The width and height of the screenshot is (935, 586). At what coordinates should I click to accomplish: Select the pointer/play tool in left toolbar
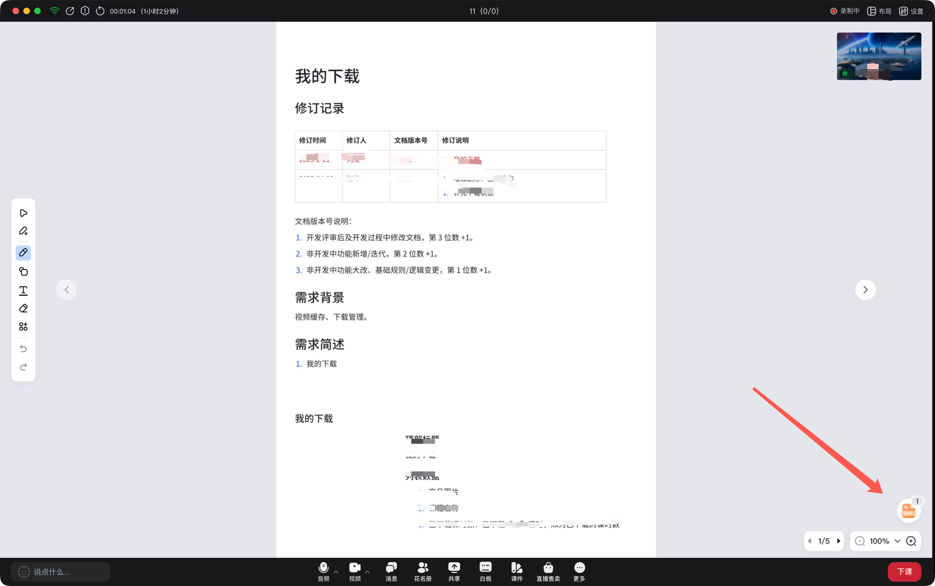coord(23,213)
